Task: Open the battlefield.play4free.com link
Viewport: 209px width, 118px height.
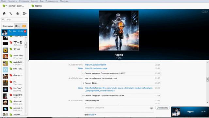Action: coord(119,89)
